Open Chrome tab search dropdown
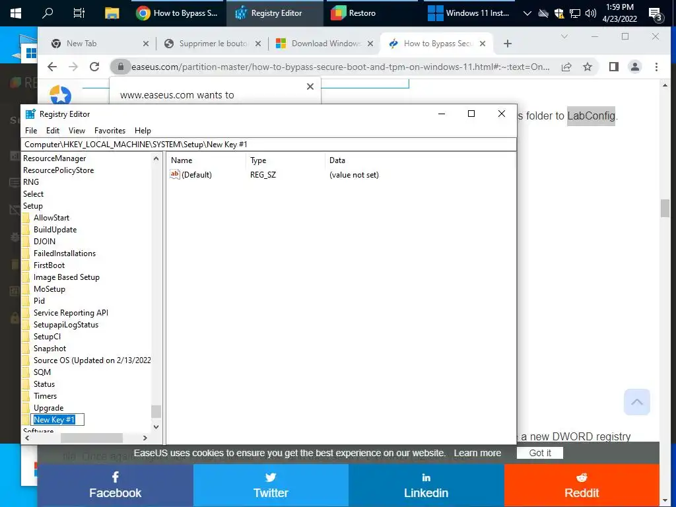Image resolution: width=676 pixels, height=507 pixels. [564, 37]
